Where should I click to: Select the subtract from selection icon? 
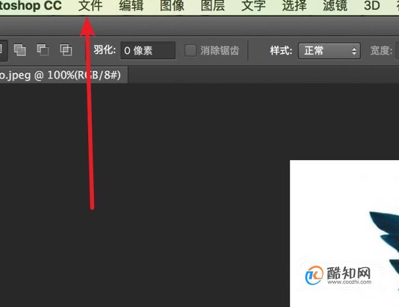[43, 50]
